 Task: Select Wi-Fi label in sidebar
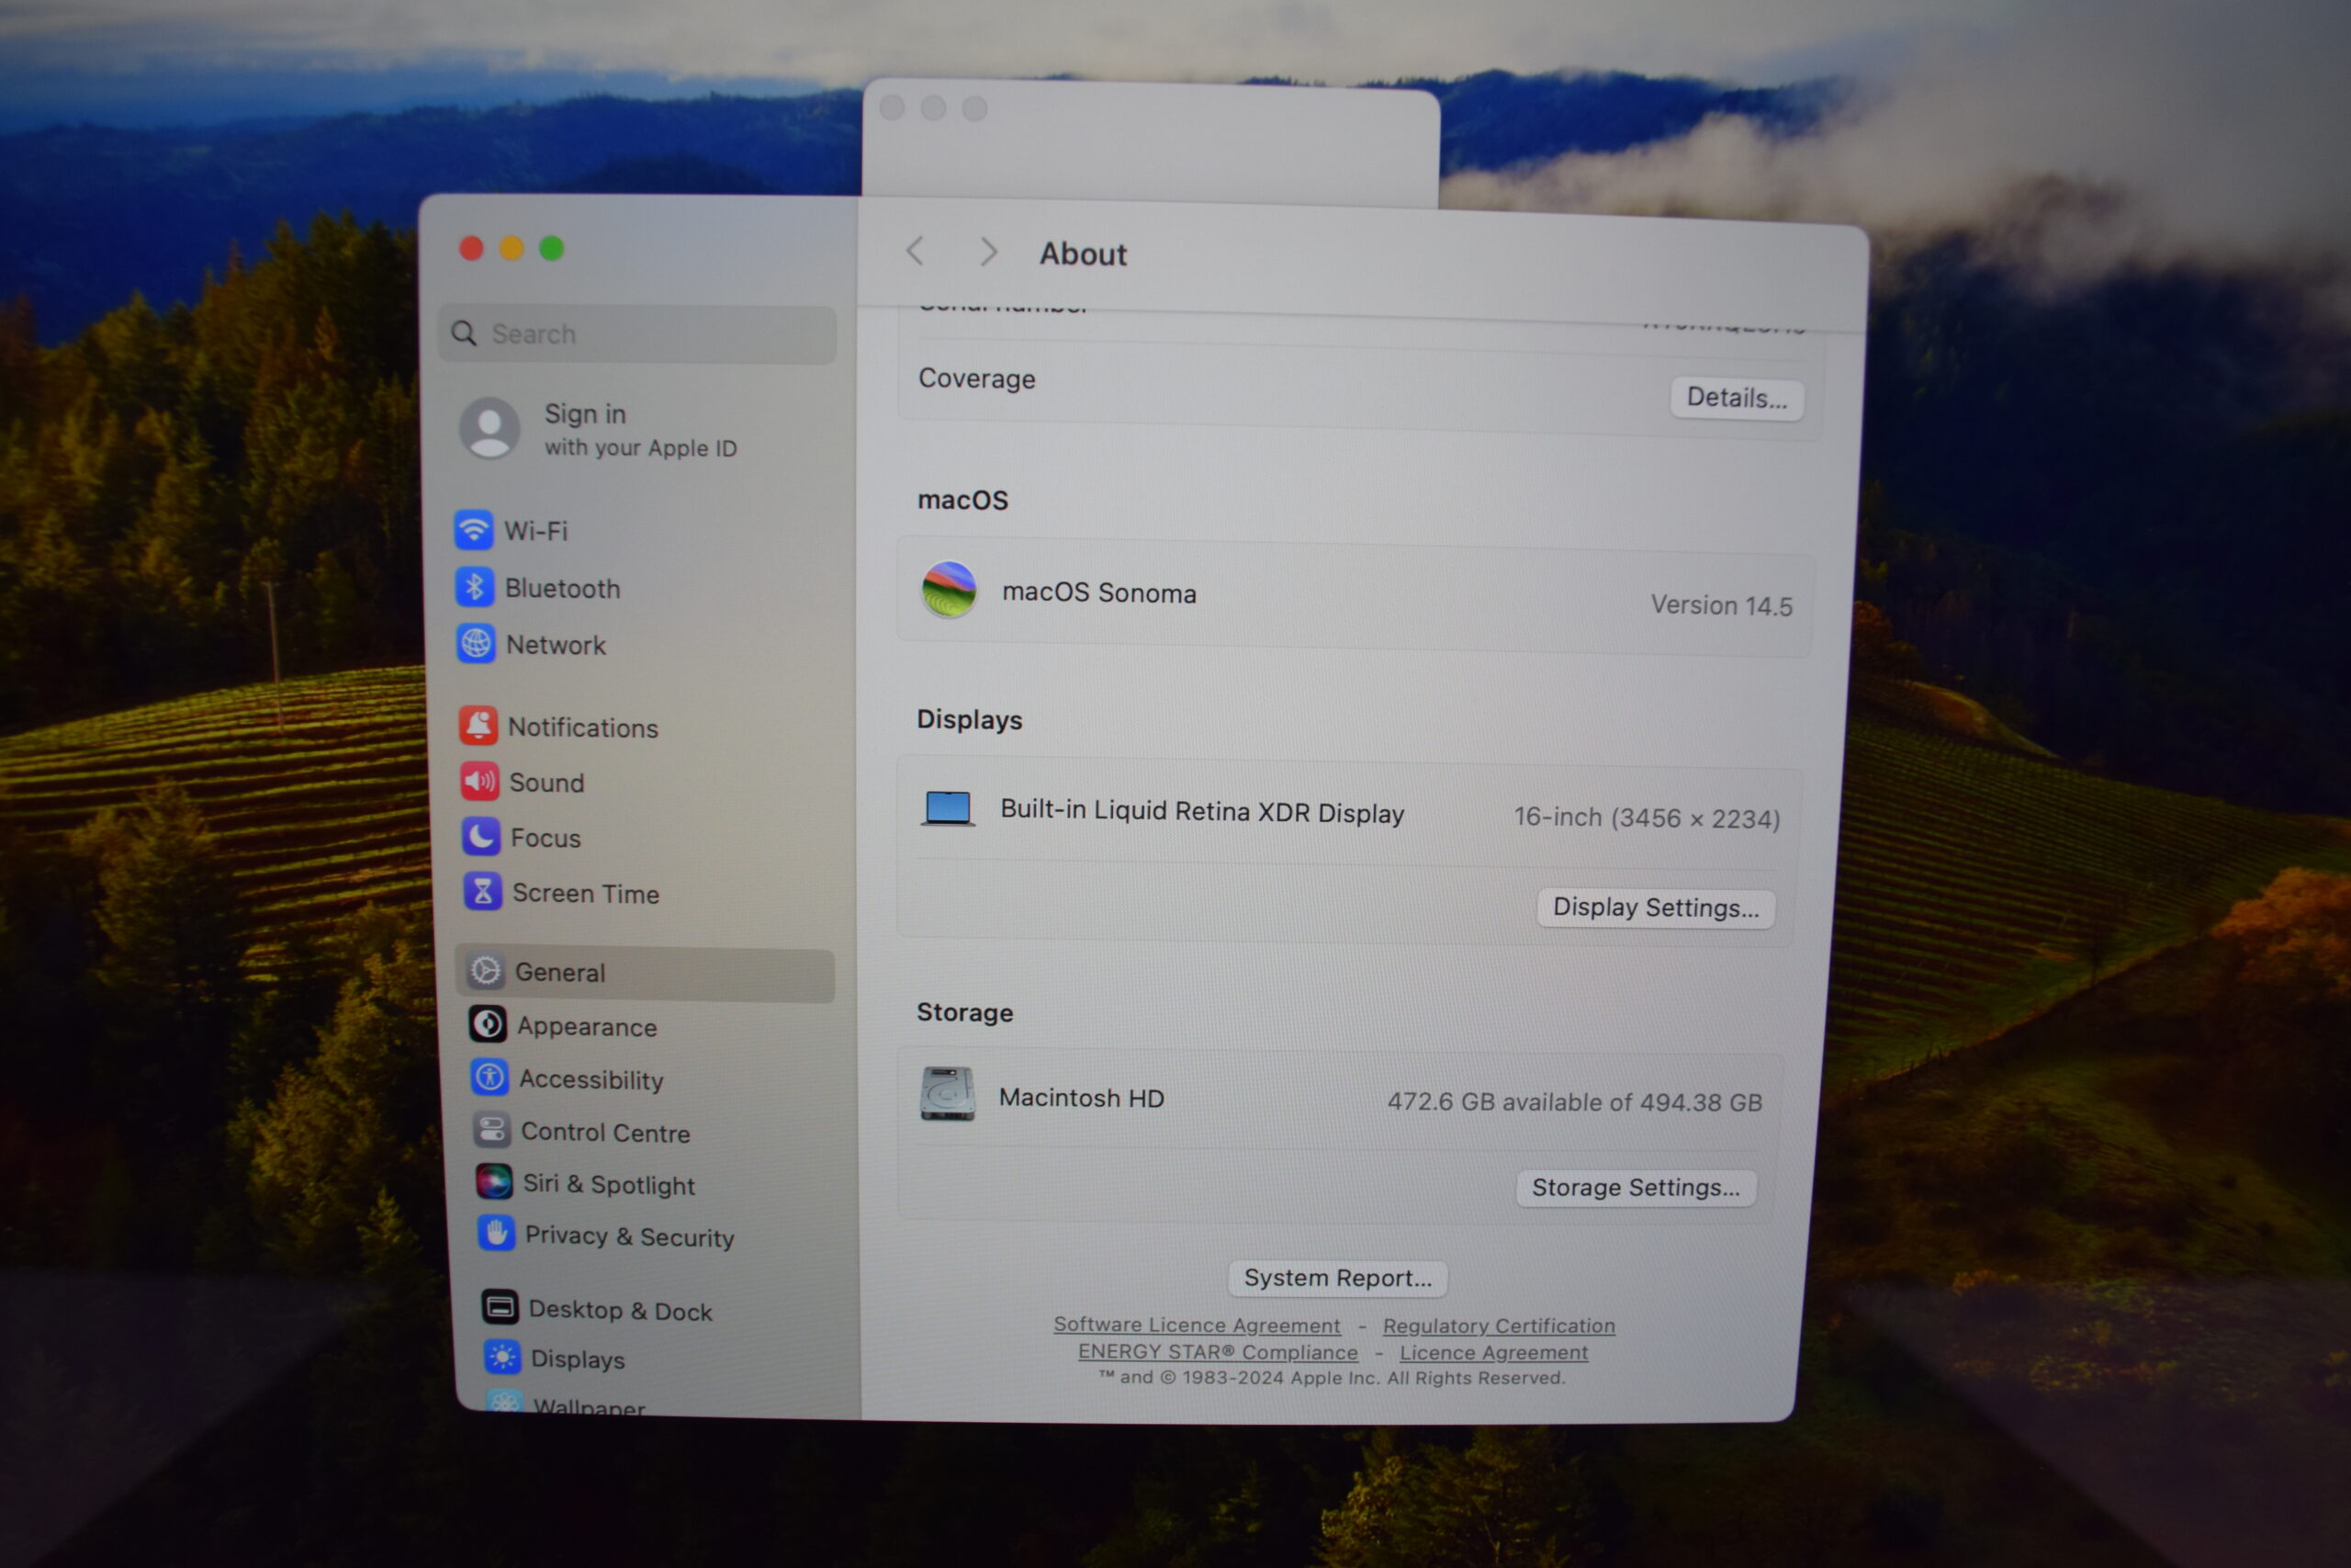click(x=535, y=531)
